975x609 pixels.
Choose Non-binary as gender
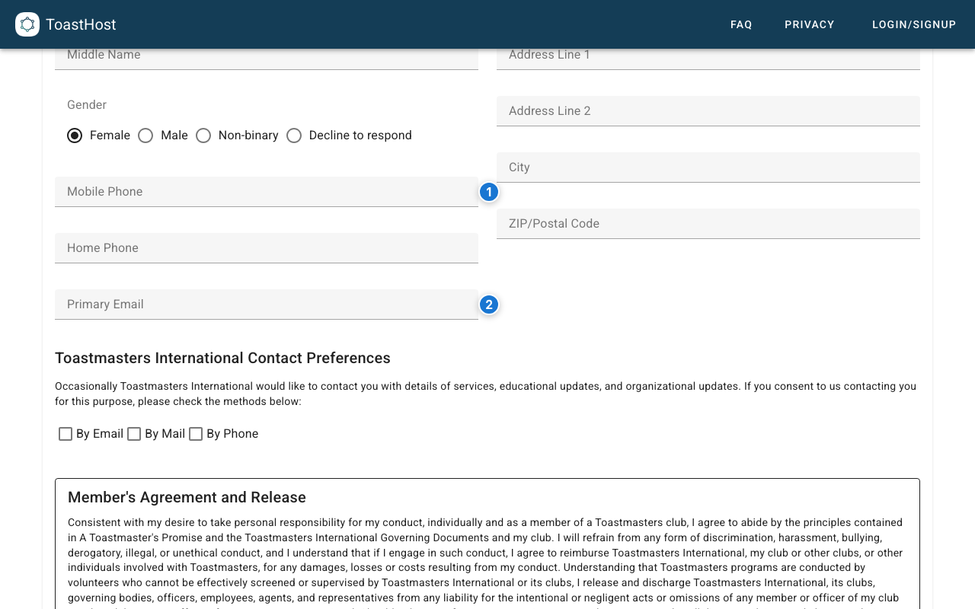click(x=203, y=136)
